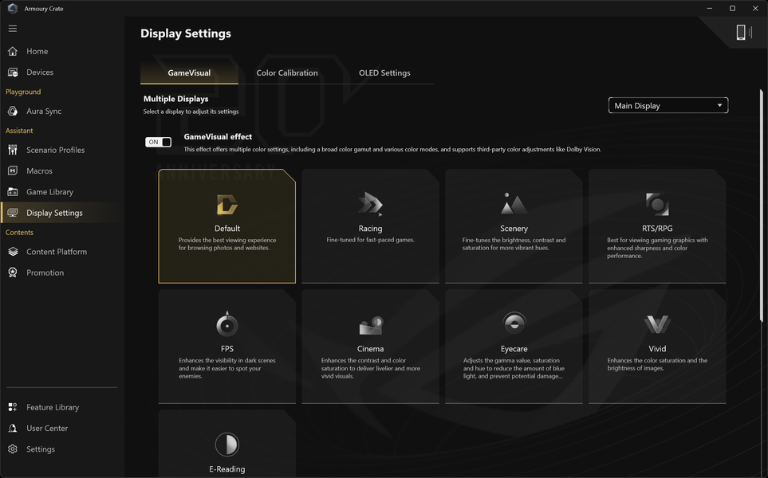Open Promotion label in sidebar
This screenshot has height=478, width=768.
point(45,272)
